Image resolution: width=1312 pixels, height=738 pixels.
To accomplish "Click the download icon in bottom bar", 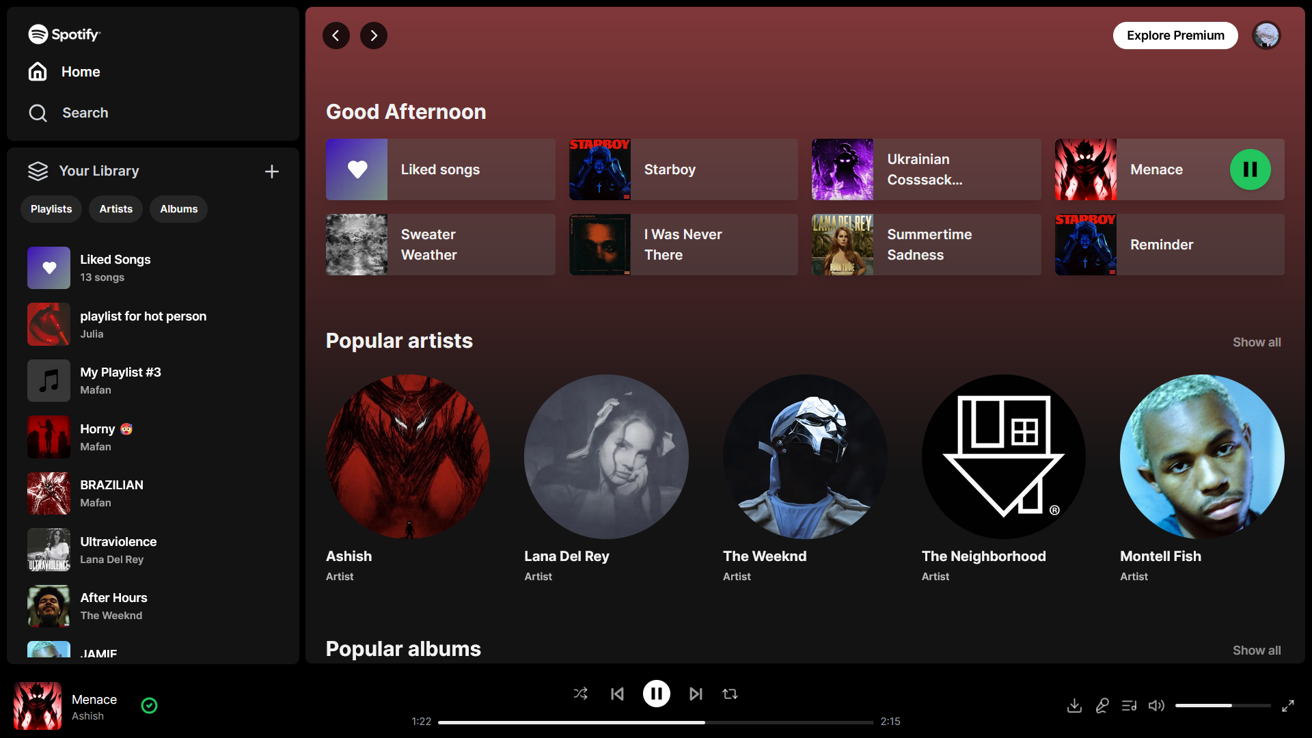I will coord(1074,705).
